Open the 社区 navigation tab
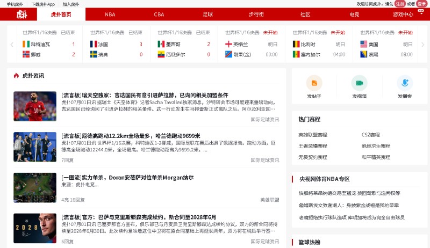The image size is (430, 248). (x=305, y=14)
